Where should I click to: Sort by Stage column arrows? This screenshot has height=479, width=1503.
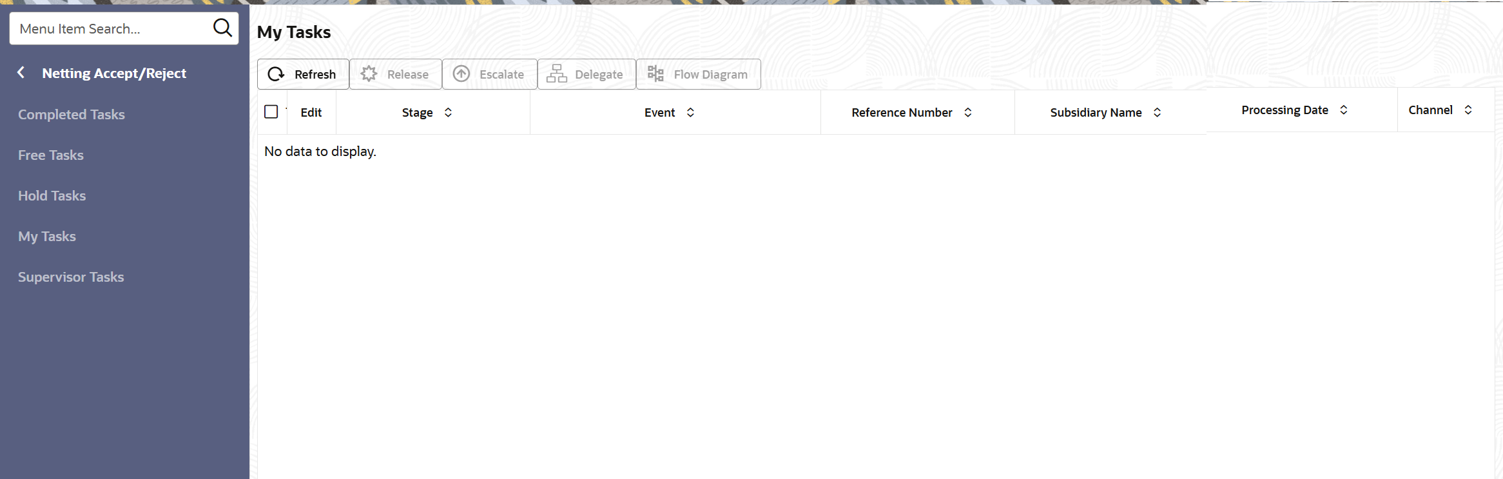(x=448, y=112)
